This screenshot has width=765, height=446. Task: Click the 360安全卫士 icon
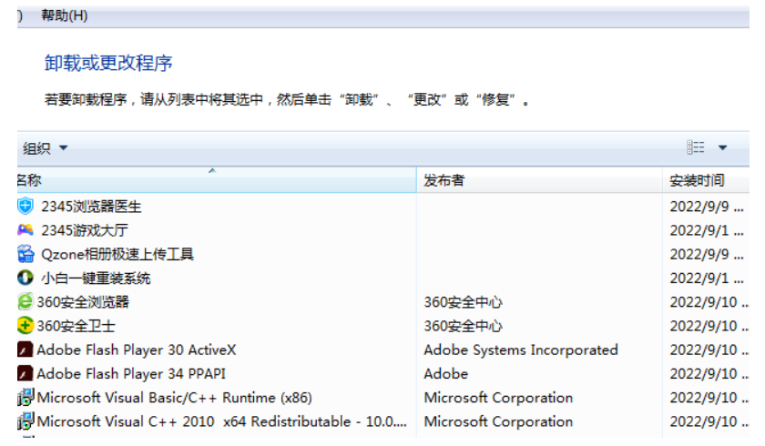click(x=25, y=326)
